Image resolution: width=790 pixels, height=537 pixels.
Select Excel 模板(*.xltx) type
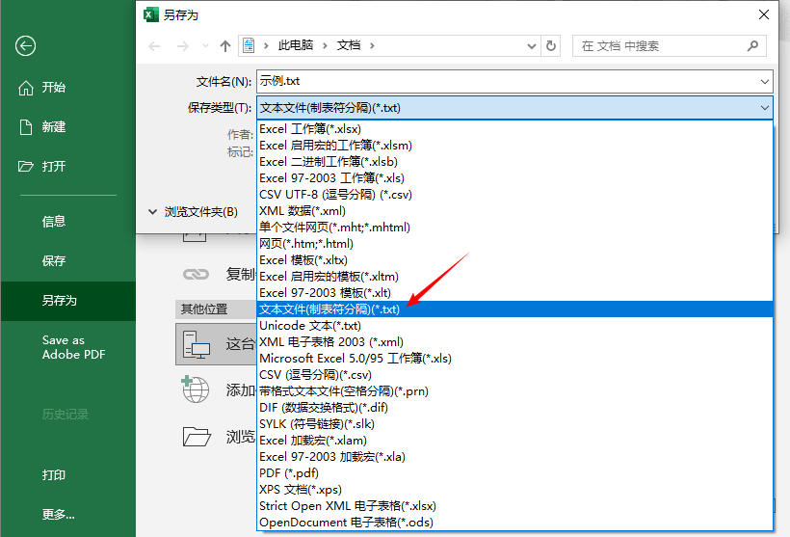point(514,260)
